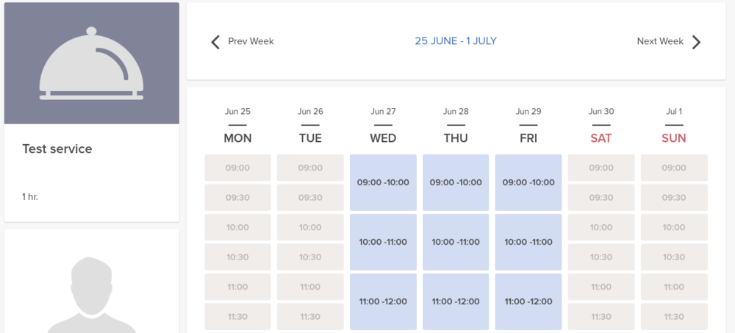Book the Thursday 10:00 -11:00 slot
Image resolution: width=735 pixels, height=333 pixels.
point(456,242)
